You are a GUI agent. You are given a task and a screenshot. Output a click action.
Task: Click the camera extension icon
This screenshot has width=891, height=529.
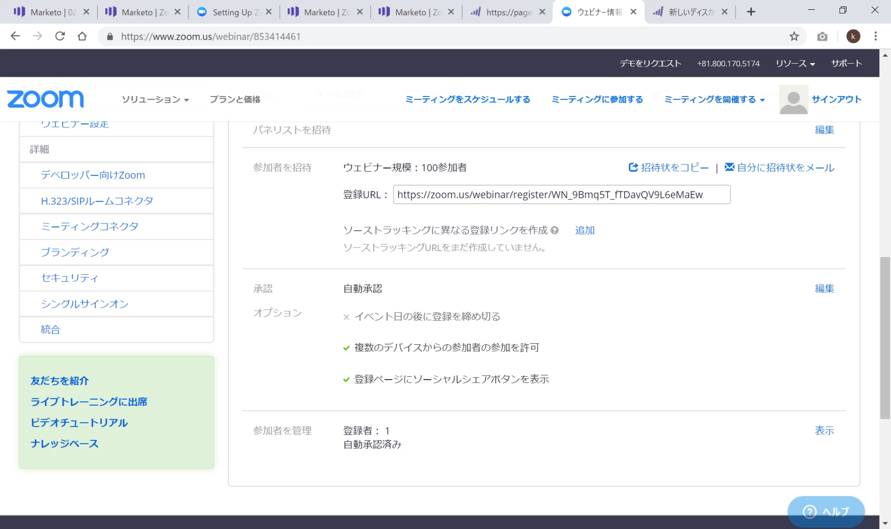click(x=822, y=37)
